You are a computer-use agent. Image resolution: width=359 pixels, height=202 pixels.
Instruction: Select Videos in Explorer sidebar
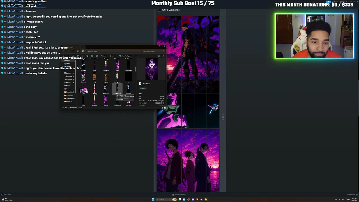point(68,89)
